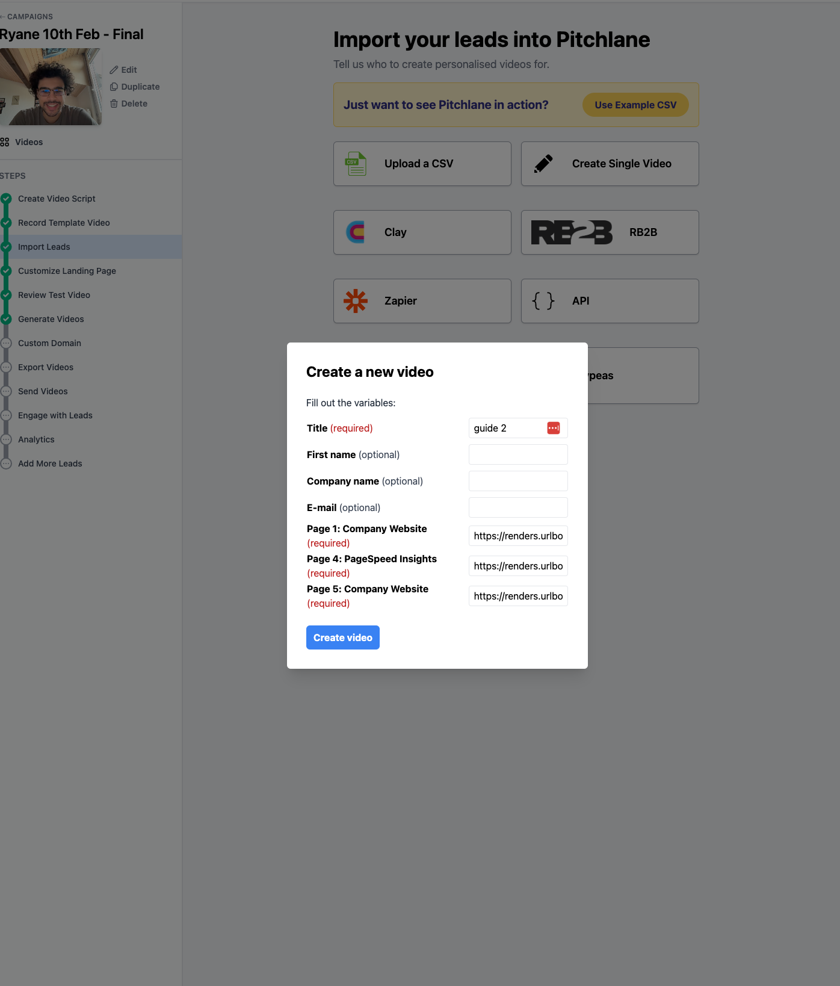The width and height of the screenshot is (840, 986).
Task: Open the RB2B integration
Action: pyautogui.click(x=610, y=232)
